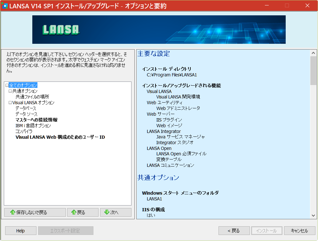Click Windows スタート メニューのフォルダ label
318x241 pixels.
180,193
